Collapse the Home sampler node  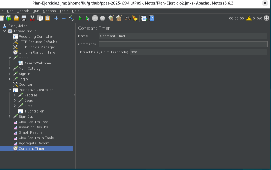pyautogui.click(x=10, y=58)
